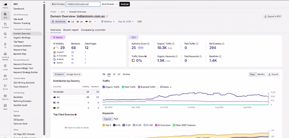Image resolution: width=289 pixels, height=138 pixels.
Task: Open the Notes dropdown in Traffic chart
Action: point(166,87)
